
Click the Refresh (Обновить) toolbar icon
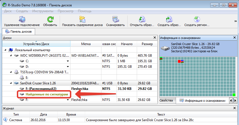point(50,19)
